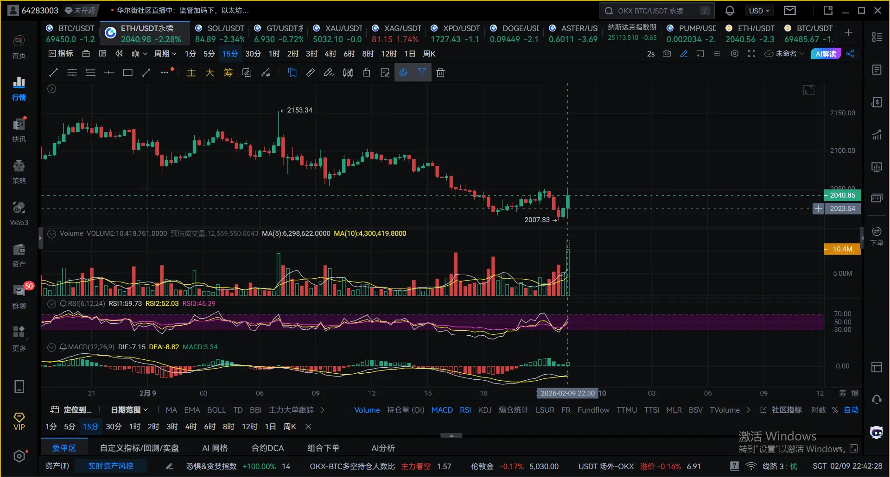This screenshot has height=477, width=890.
Task: Open the 下单 order panel on the right
Action: pyautogui.click(x=877, y=236)
